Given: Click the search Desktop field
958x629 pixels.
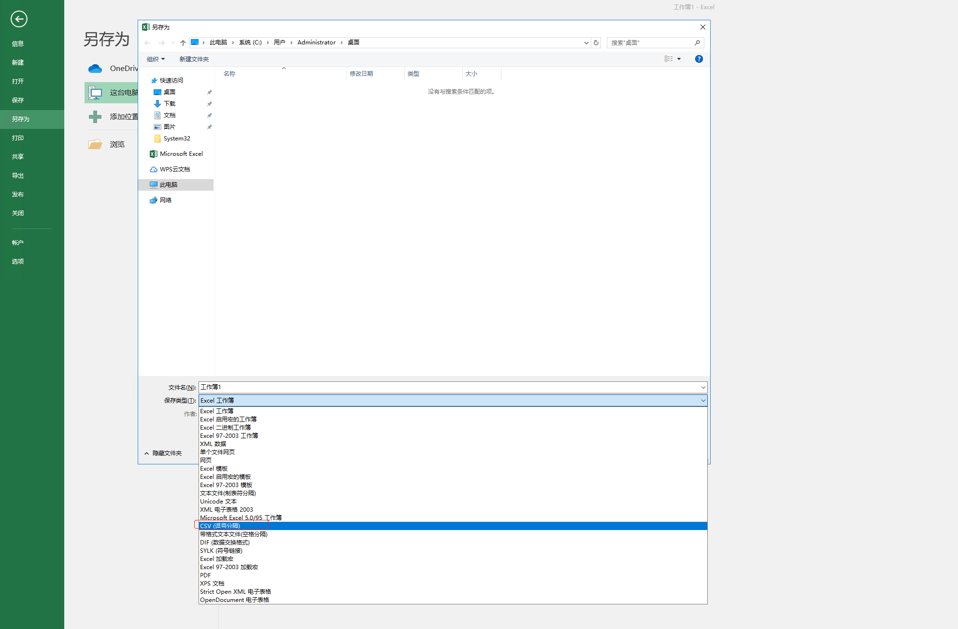Looking at the screenshot, I should (x=649, y=43).
